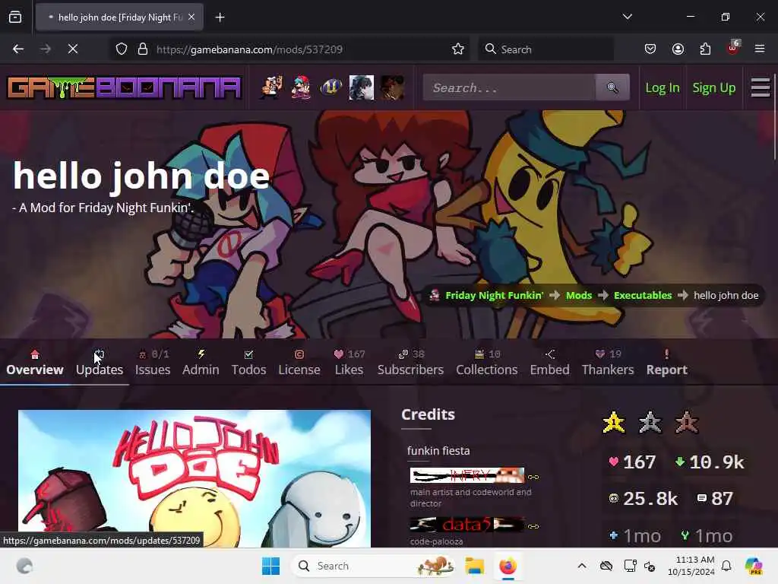778x584 pixels.
Task: Click the 10.9k downloads stat
Action: coord(710,462)
